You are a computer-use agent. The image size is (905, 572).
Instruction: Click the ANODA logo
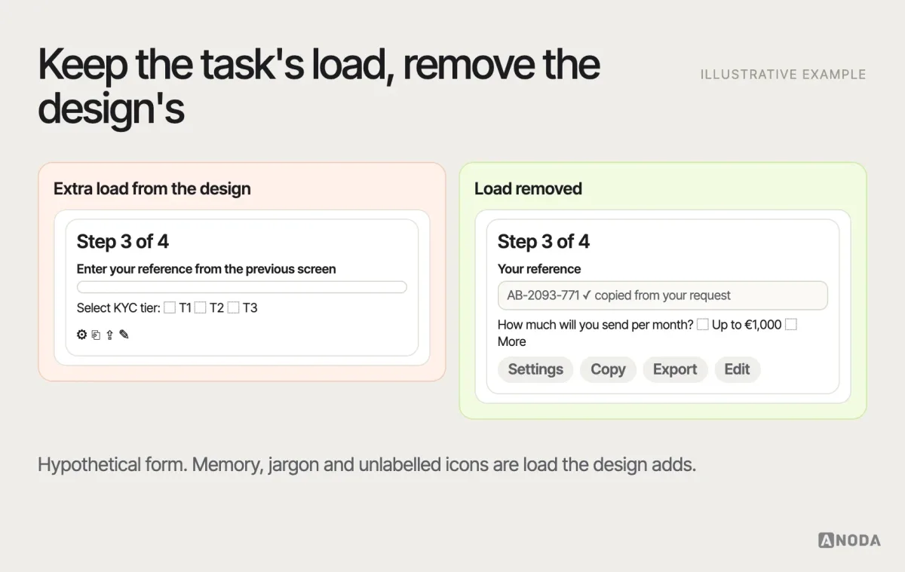849,540
